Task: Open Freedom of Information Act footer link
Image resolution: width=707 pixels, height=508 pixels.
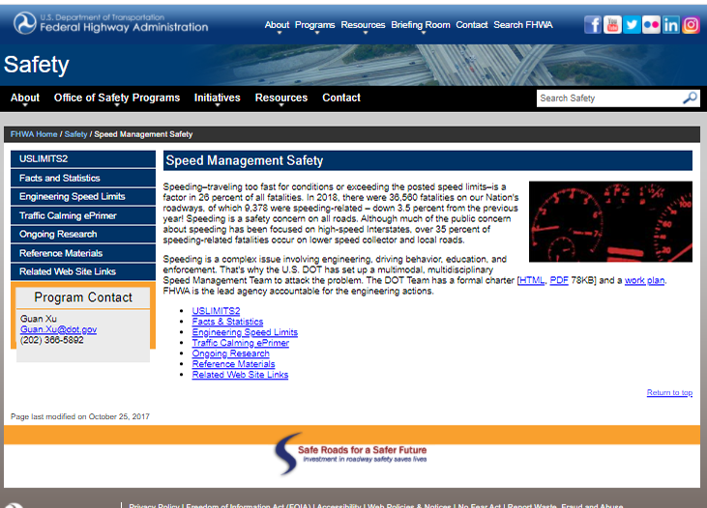Action: point(249,505)
